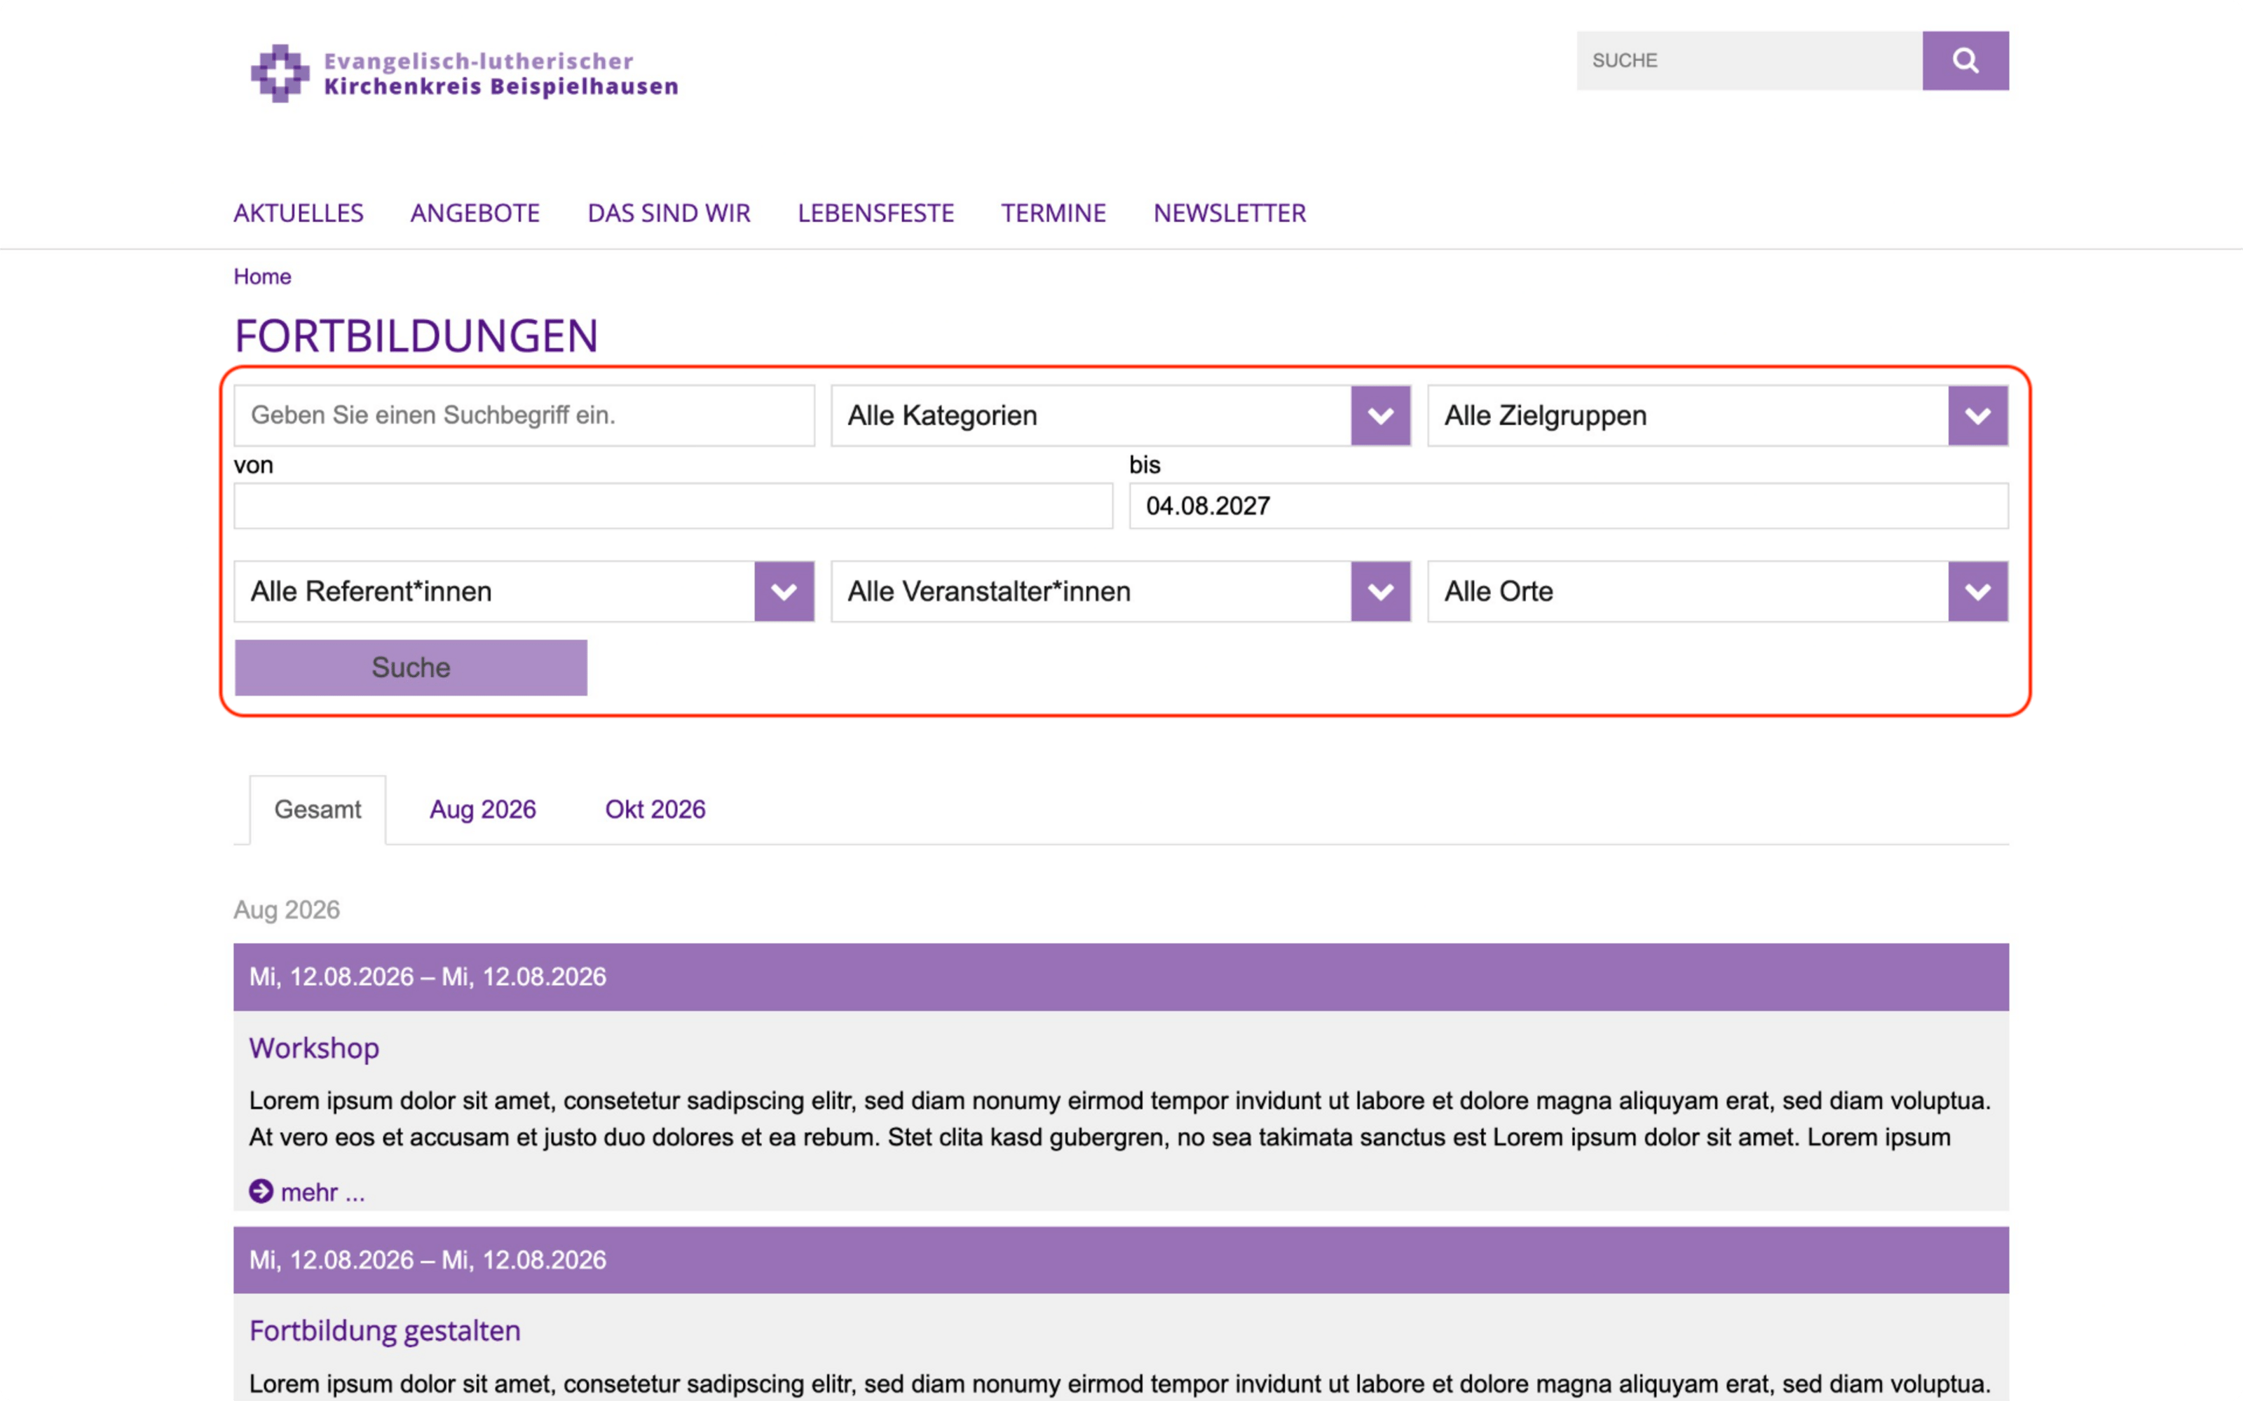Switch to the Gesamt tab
Viewport: 2243px width, 1401px height.
[318, 809]
